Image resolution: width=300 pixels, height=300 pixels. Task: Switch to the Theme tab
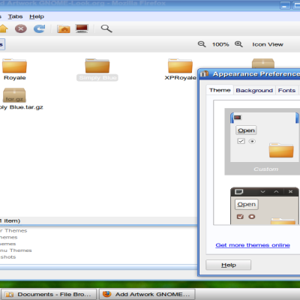220,90
